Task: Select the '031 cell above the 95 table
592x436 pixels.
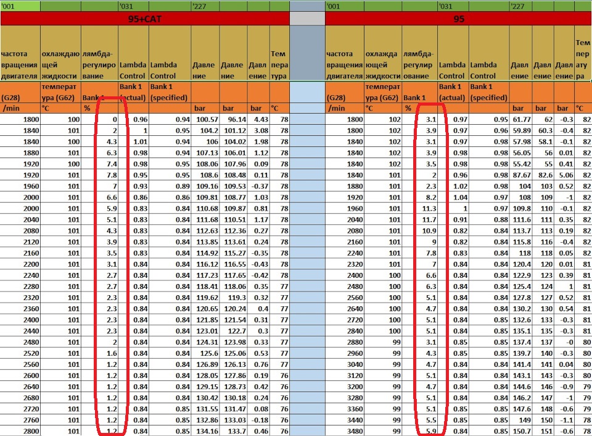Action: (453, 6)
